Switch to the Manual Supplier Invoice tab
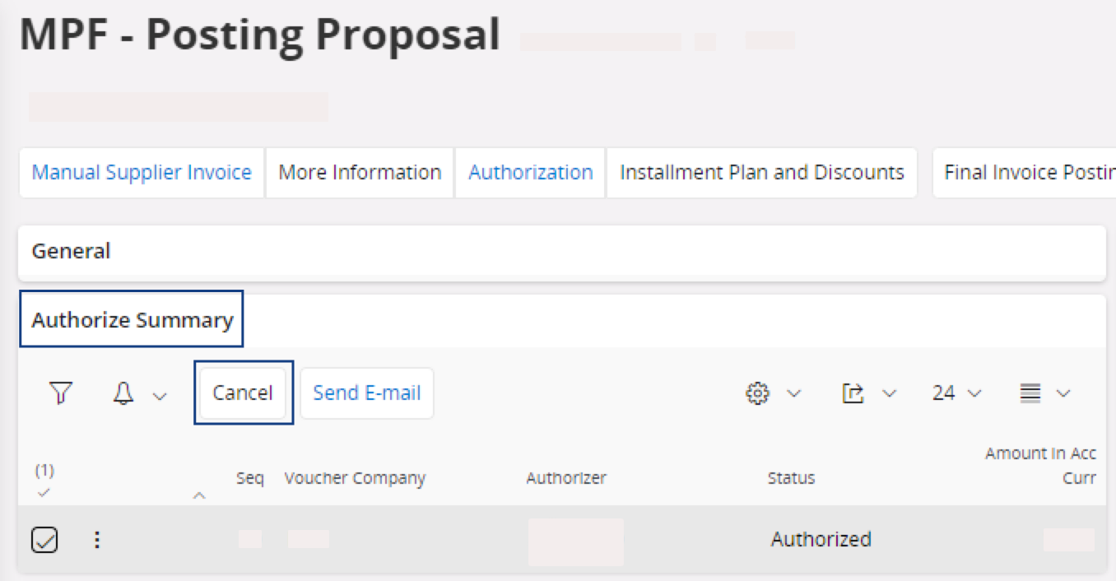This screenshot has height=581, width=1116. [x=142, y=173]
